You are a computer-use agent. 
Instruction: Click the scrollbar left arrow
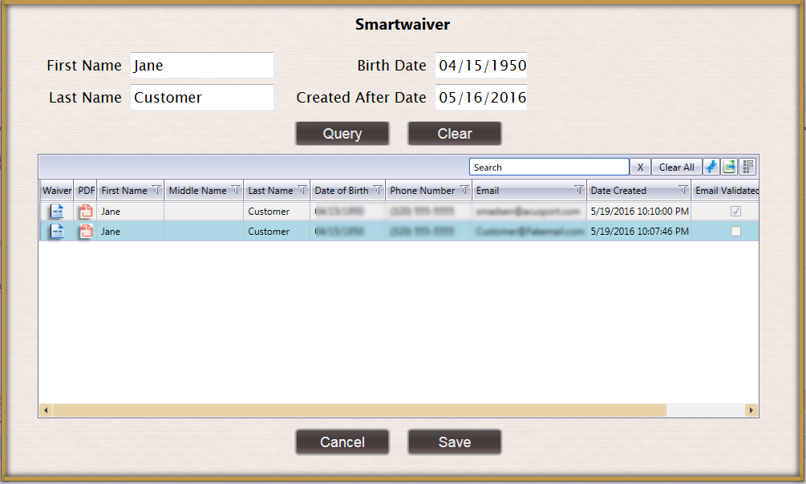pos(46,410)
